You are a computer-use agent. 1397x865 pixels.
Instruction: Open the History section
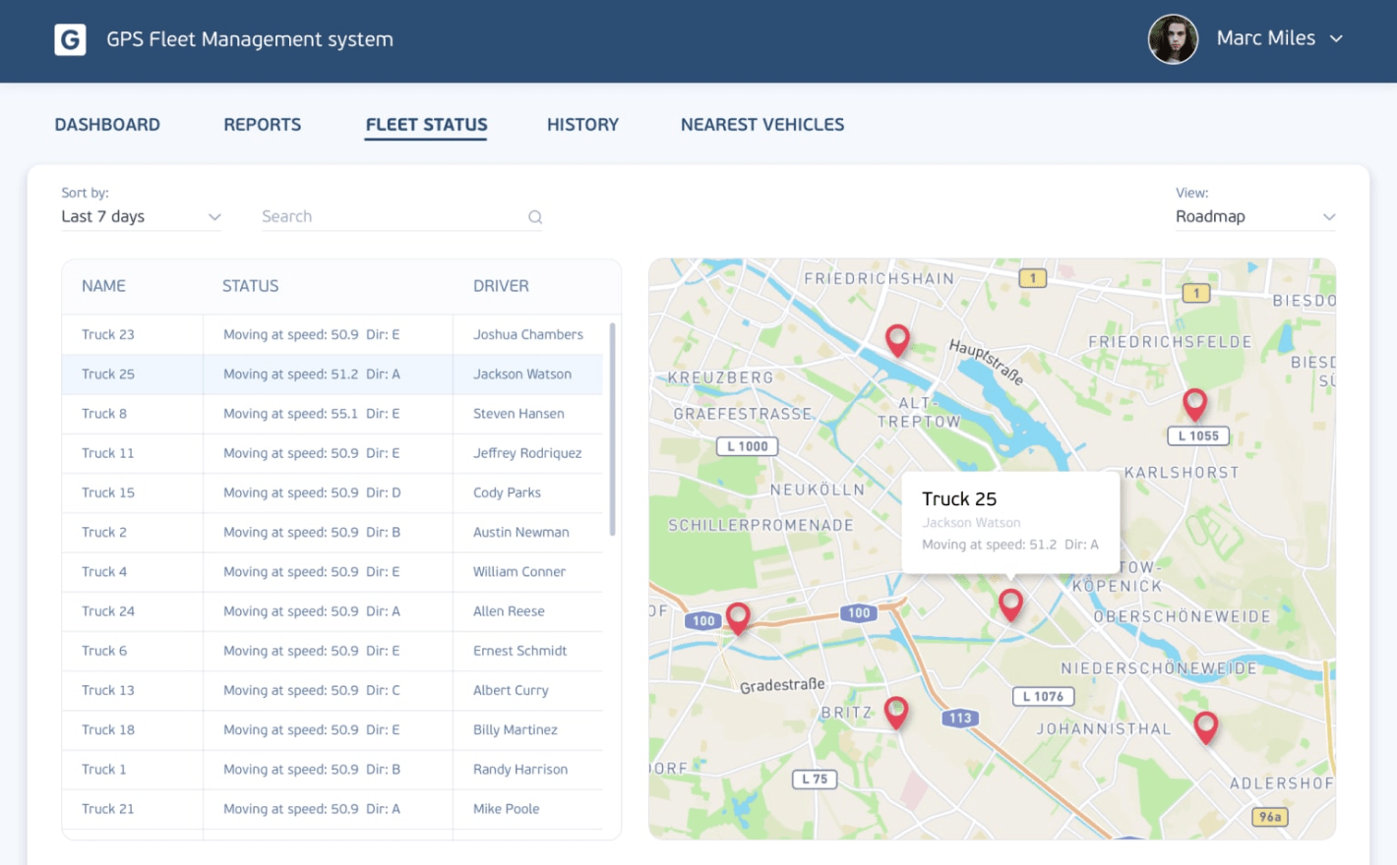point(582,124)
